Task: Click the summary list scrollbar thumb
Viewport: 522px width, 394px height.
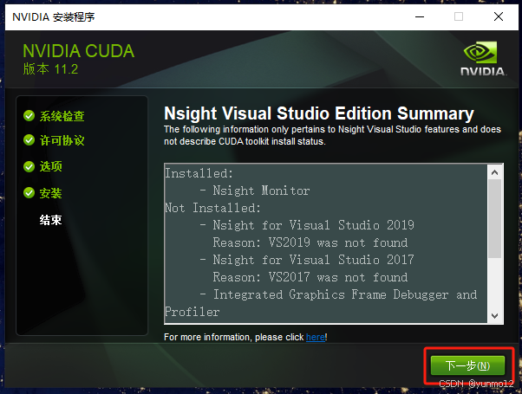Action: (495, 218)
